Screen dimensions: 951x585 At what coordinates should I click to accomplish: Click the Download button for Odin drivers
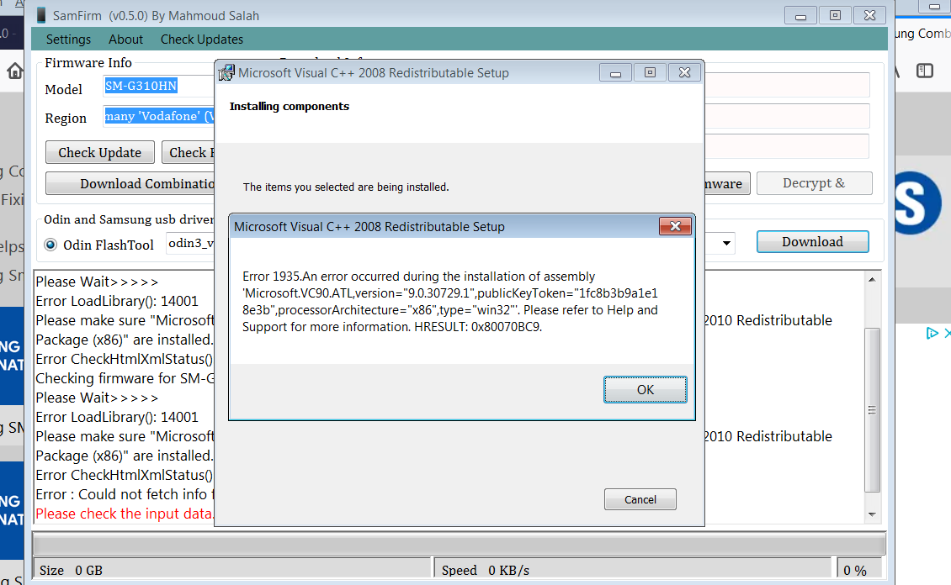click(813, 241)
